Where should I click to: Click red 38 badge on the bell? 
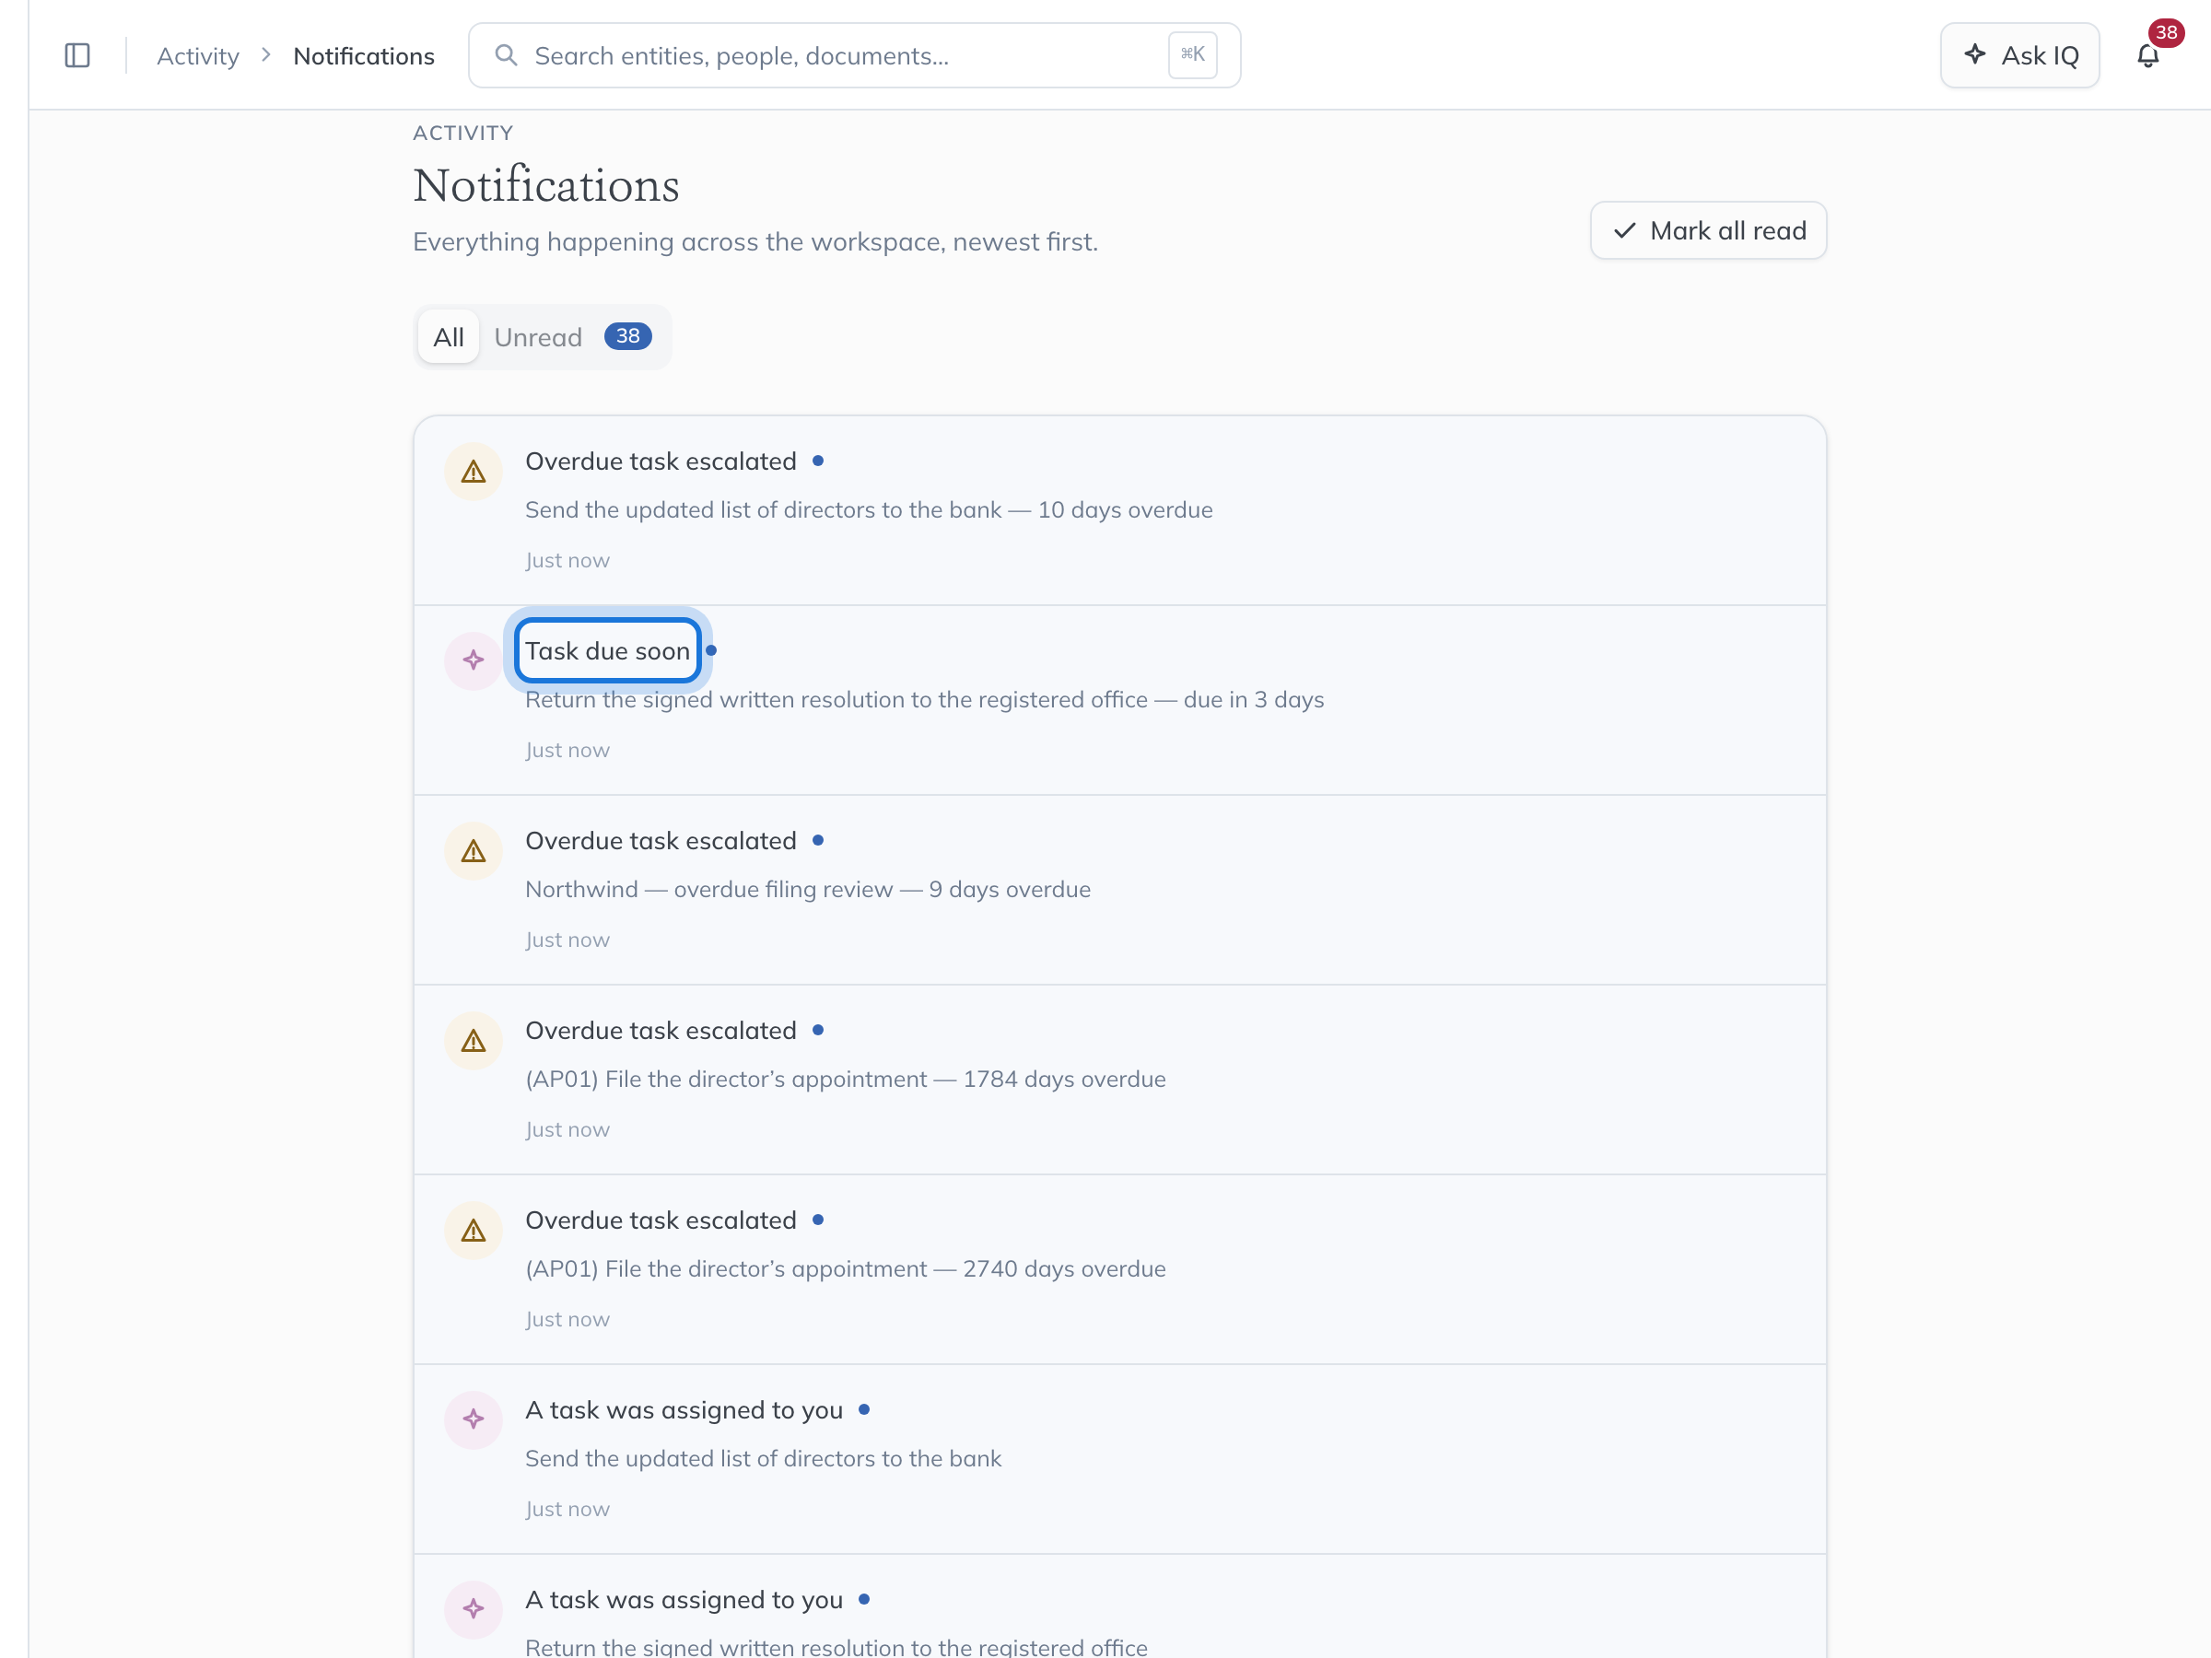click(2166, 33)
